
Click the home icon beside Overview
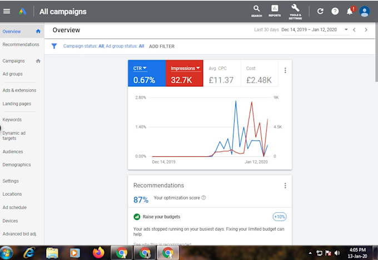38,31
